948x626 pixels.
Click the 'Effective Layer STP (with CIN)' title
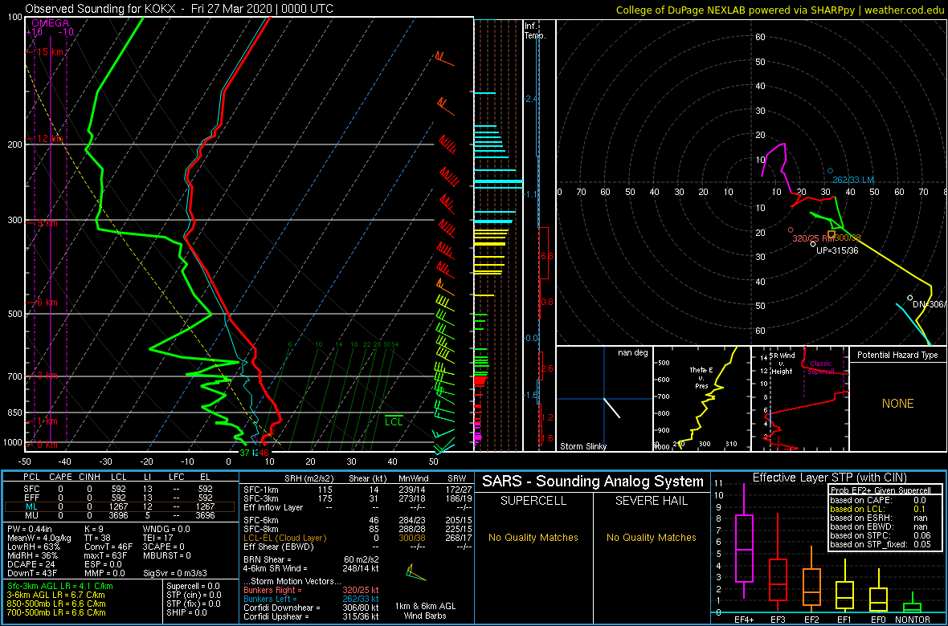tap(827, 478)
